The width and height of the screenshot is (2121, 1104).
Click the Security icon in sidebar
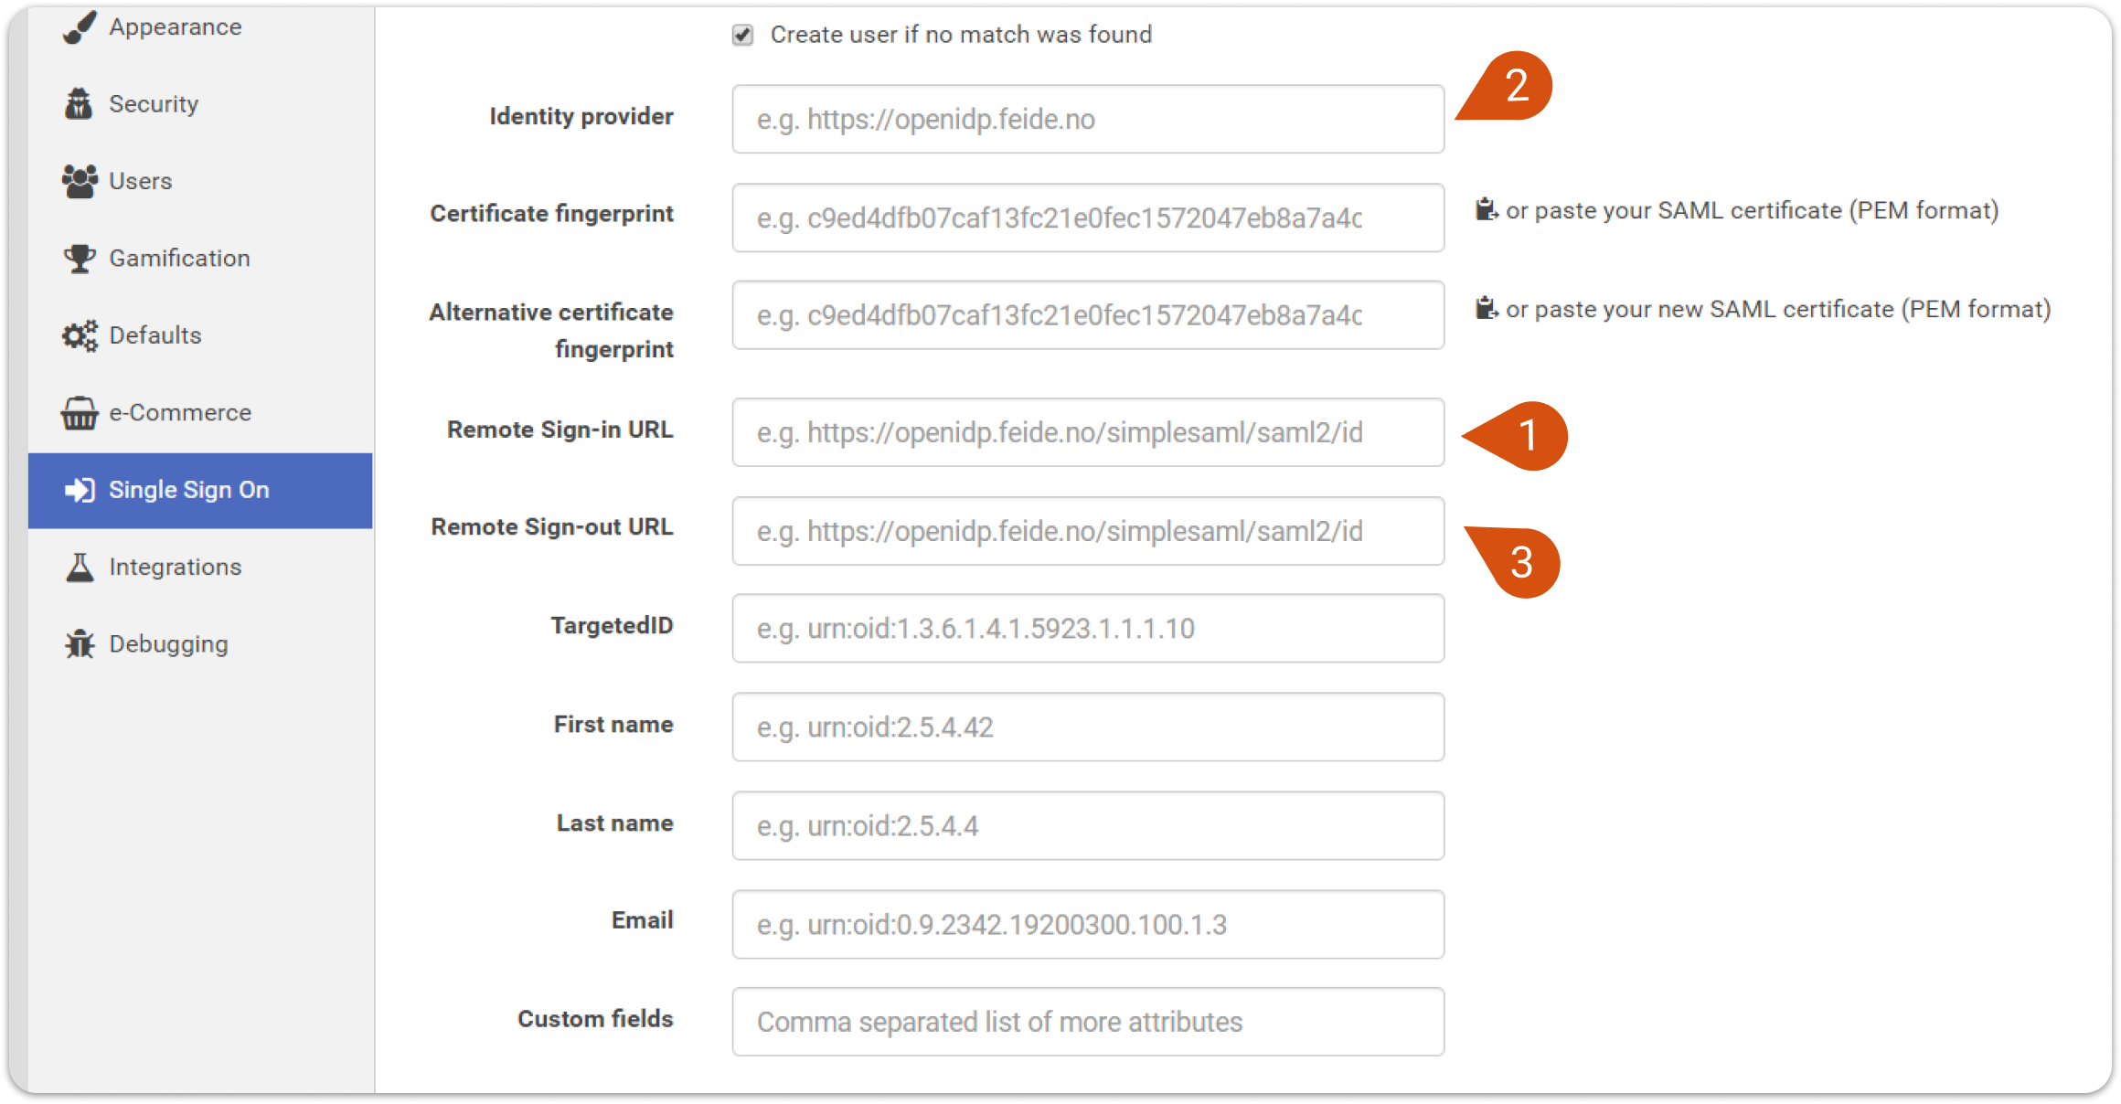click(x=80, y=103)
